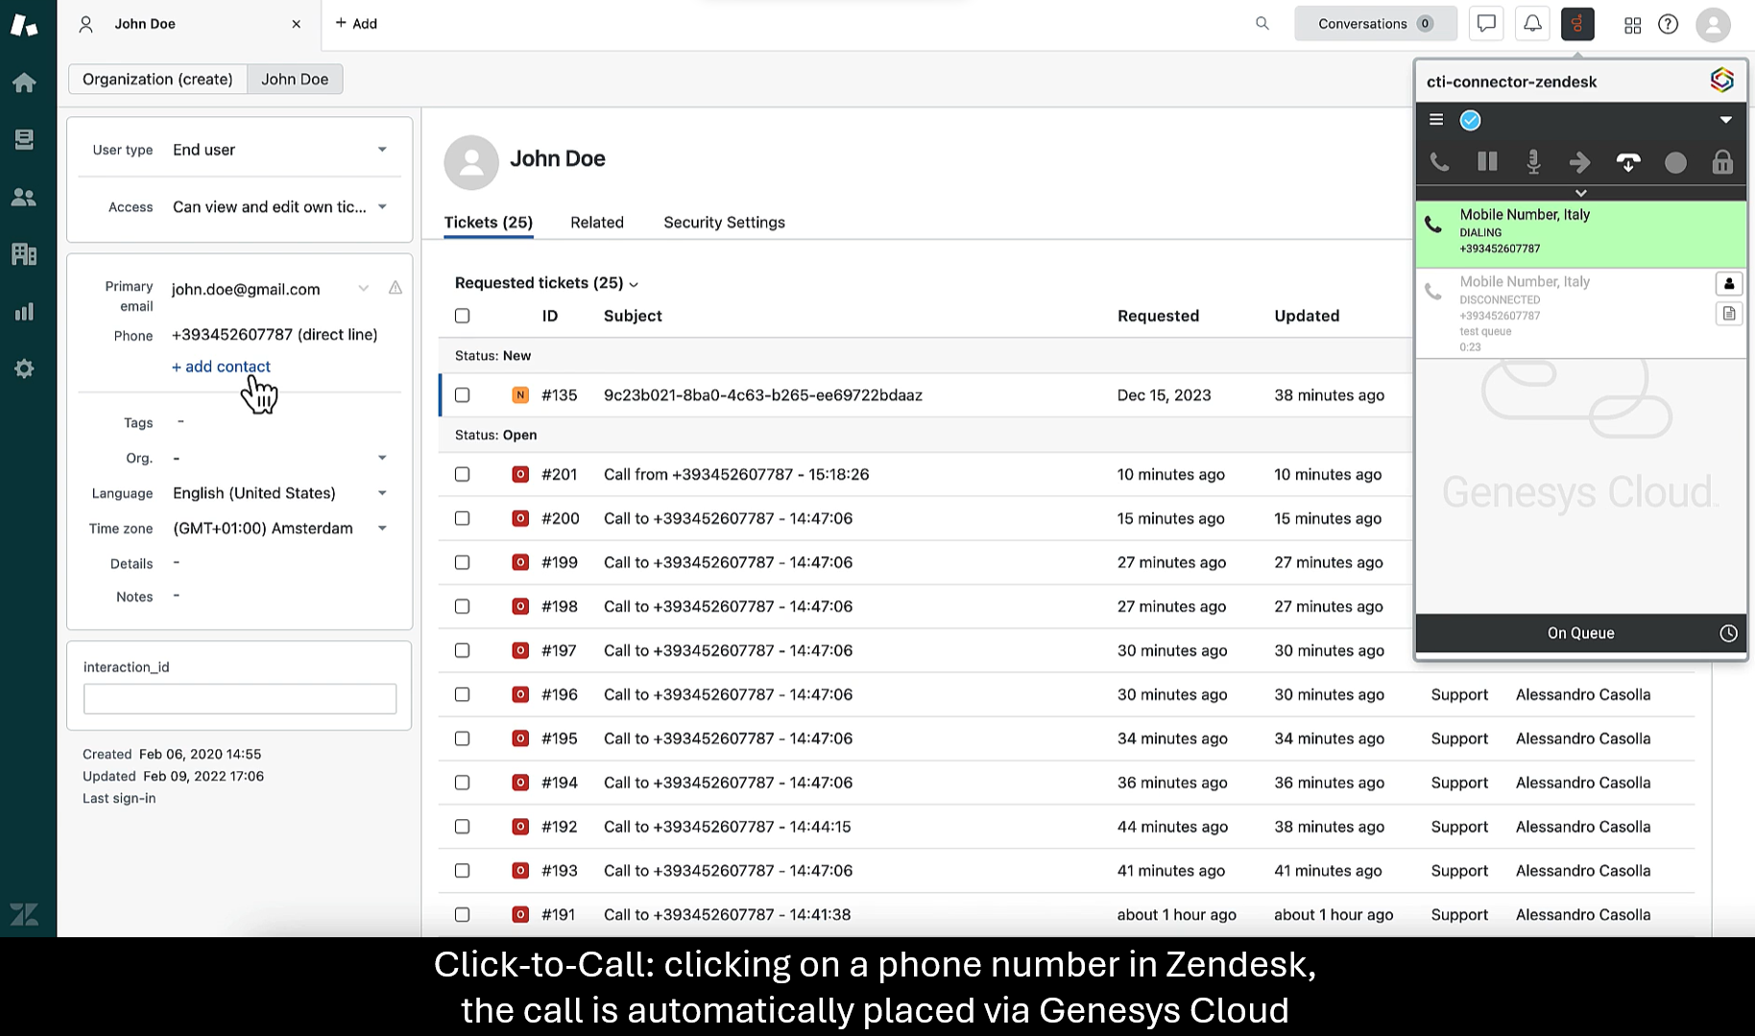Open Zendesk Admin gear in sidebar
Viewport: 1755px width, 1036px height.
tap(24, 369)
